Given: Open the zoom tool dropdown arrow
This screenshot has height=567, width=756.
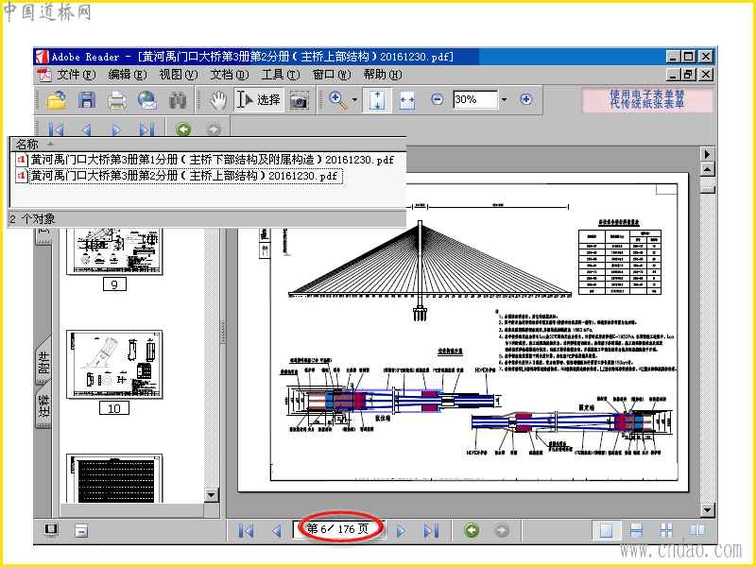Looking at the screenshot, I should (x=355, y=100).
